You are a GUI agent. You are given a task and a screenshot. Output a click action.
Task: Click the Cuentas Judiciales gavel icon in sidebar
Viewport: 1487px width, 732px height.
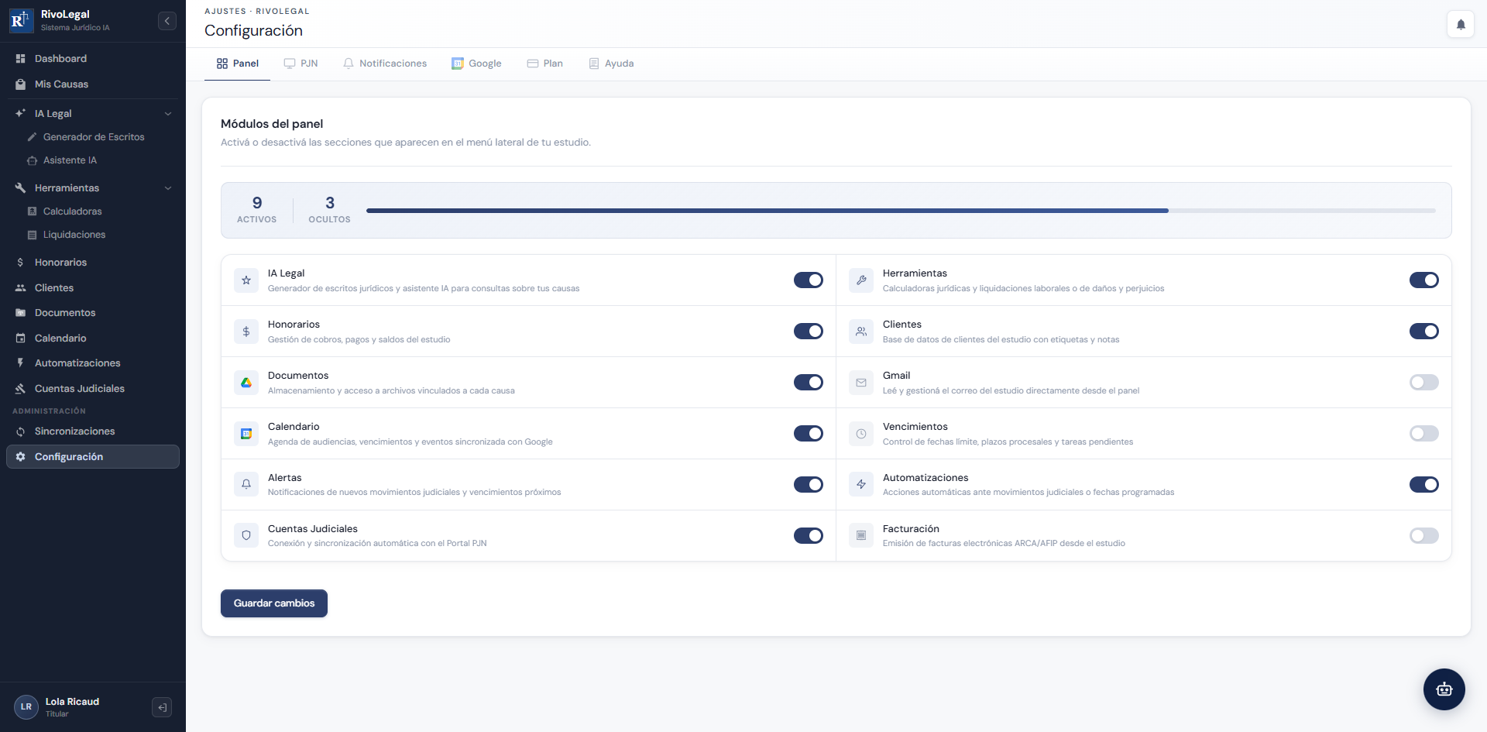pos(21,389)
